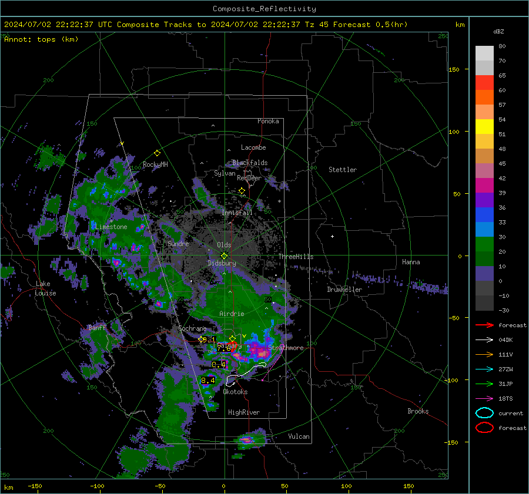Click the 9.1 storm top label near Cochrane
The height and width of the screenshot is (494, 529).
[209, 340]
